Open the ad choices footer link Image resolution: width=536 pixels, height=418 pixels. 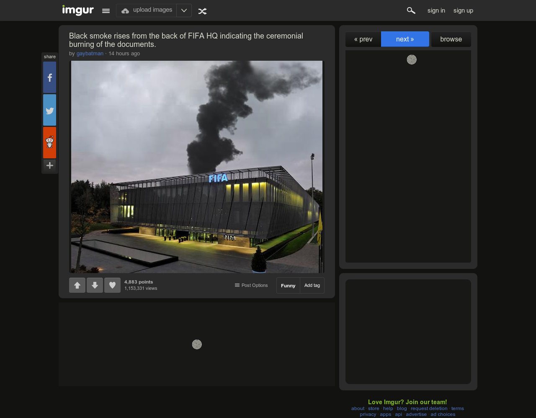point(443,414)
